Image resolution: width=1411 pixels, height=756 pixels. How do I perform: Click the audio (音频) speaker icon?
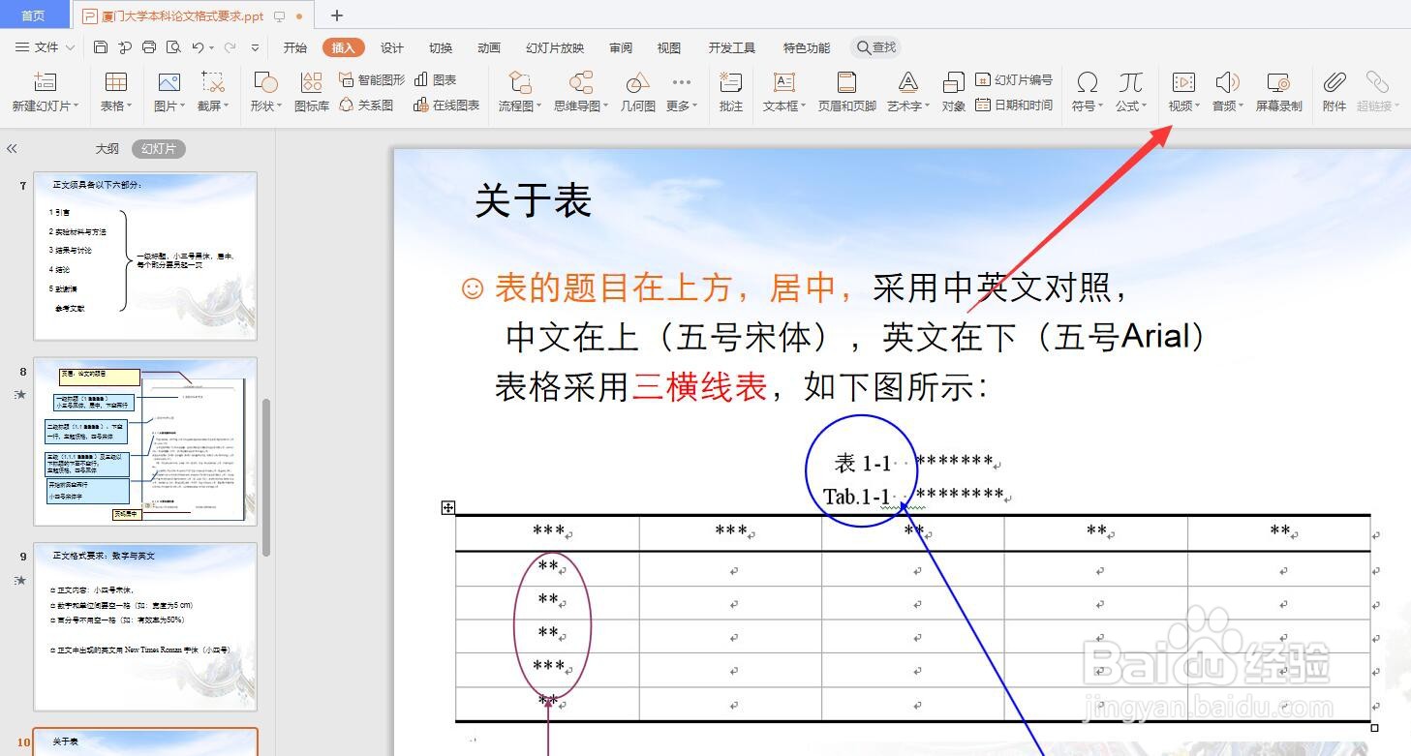[x=1228, y=82]
